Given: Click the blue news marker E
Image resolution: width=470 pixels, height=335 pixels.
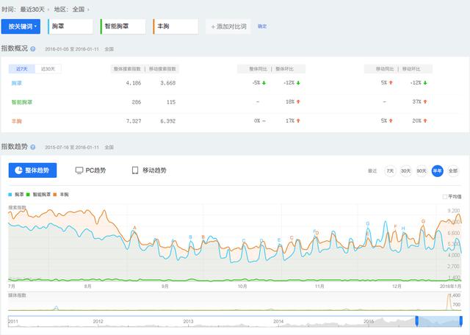Looking at the screenshot, I should (279, 240).
